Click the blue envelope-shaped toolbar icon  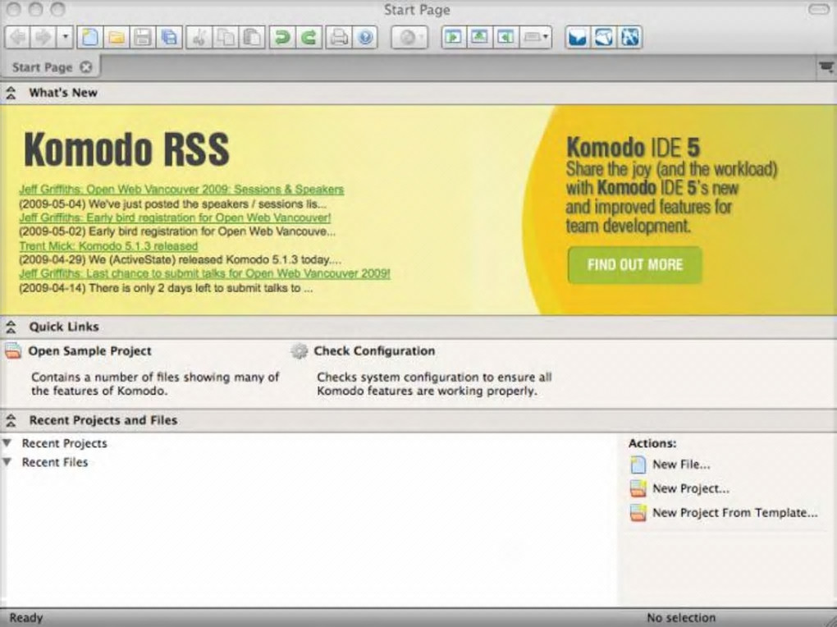[579, 38]
